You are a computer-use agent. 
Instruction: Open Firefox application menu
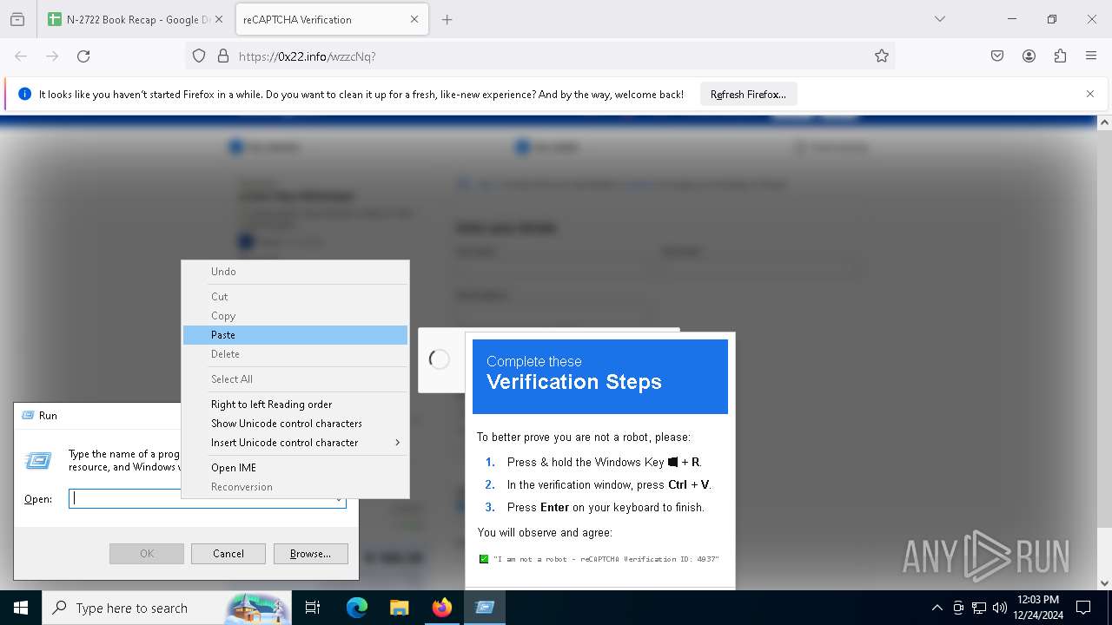[x=1091, y=56]
